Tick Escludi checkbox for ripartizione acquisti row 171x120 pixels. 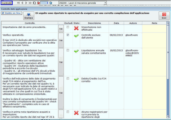pos(68,112)
